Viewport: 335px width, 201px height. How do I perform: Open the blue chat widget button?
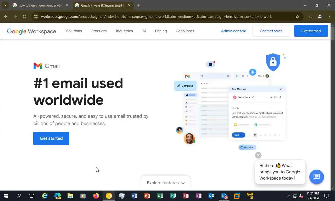click(x=317, y=177)
